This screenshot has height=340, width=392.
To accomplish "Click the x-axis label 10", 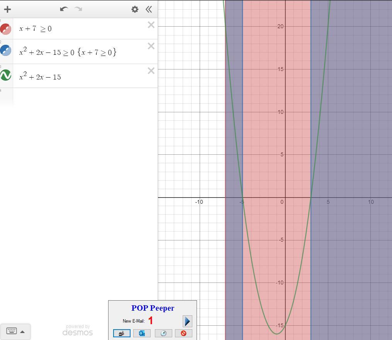I will click(371, 202).
